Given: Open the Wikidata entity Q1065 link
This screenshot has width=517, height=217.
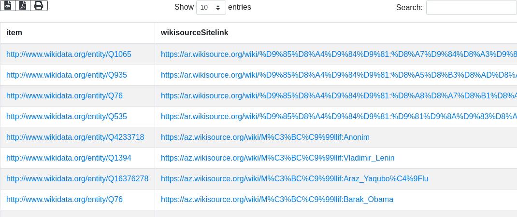Looking at the screenshot, I should click(69, 54).
